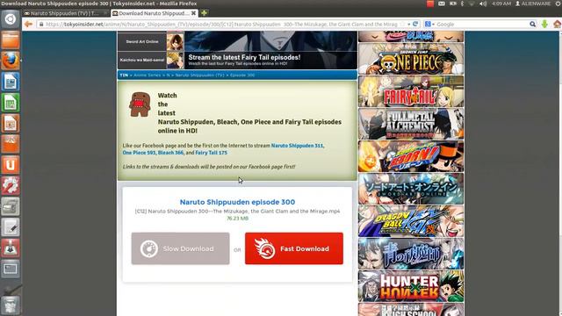Open Firefox downloads green arrow
Image resolution: width=562 pixels, height=316 pixels.
coord(544,24)
